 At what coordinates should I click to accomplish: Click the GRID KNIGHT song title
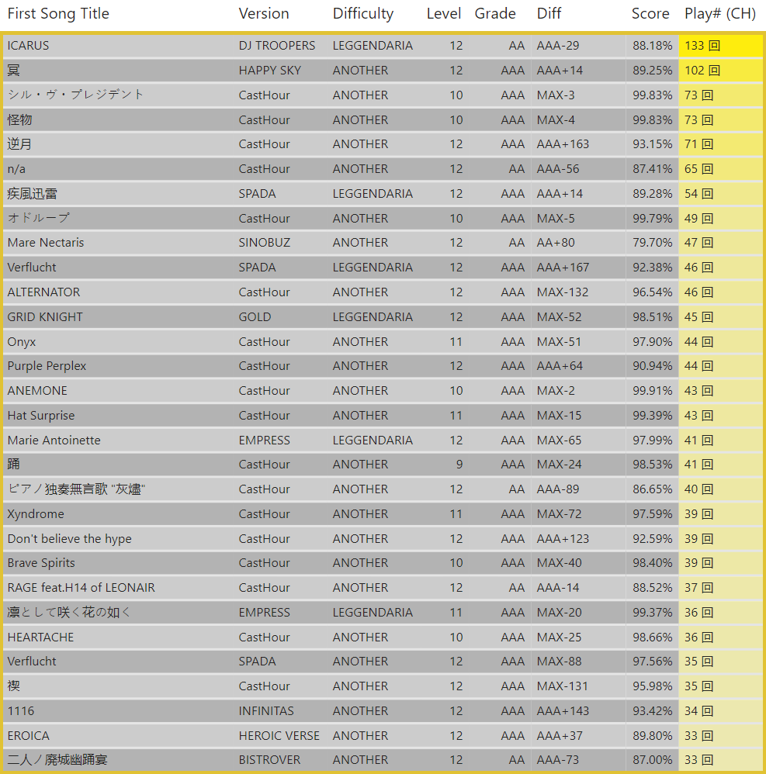pyautogui.click(x=45, y=317)
